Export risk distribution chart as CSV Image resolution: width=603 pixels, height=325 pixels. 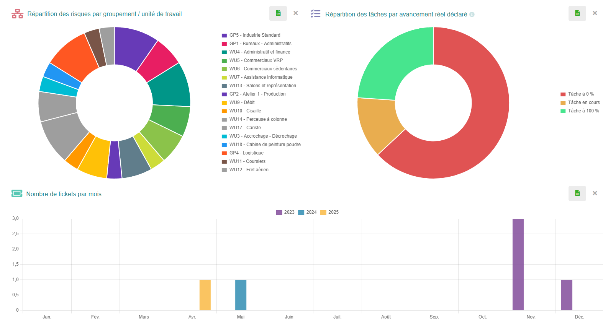click(278, 13)
